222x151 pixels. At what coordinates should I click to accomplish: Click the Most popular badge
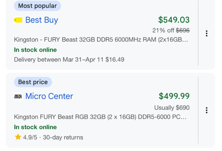[37, 6]
